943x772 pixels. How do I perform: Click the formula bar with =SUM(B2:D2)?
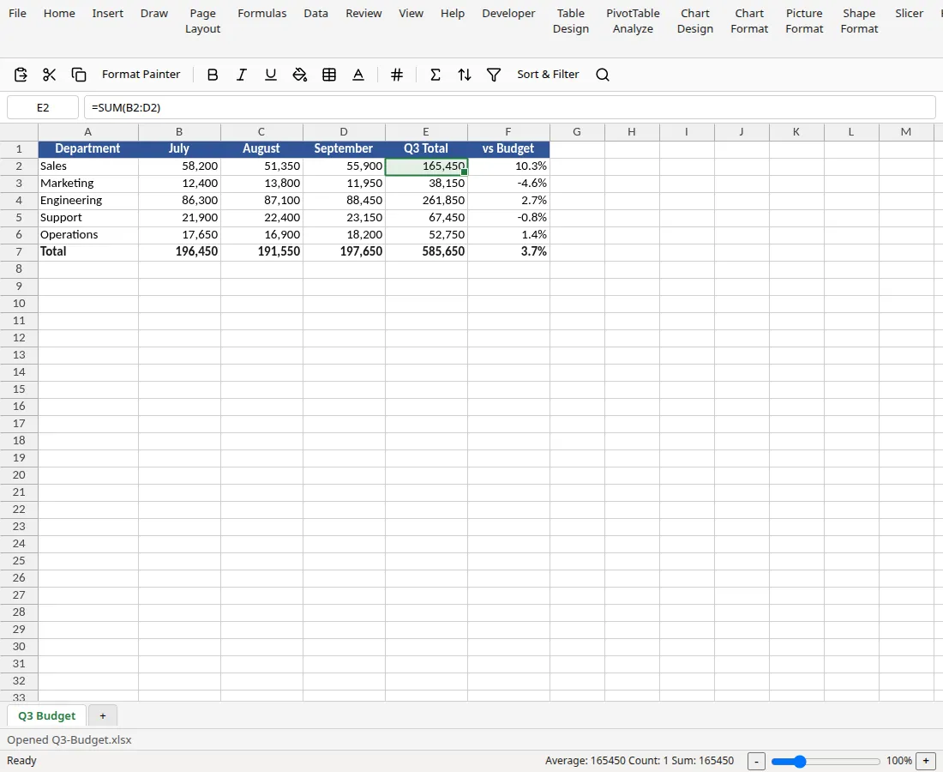click(x=510, y=108)
